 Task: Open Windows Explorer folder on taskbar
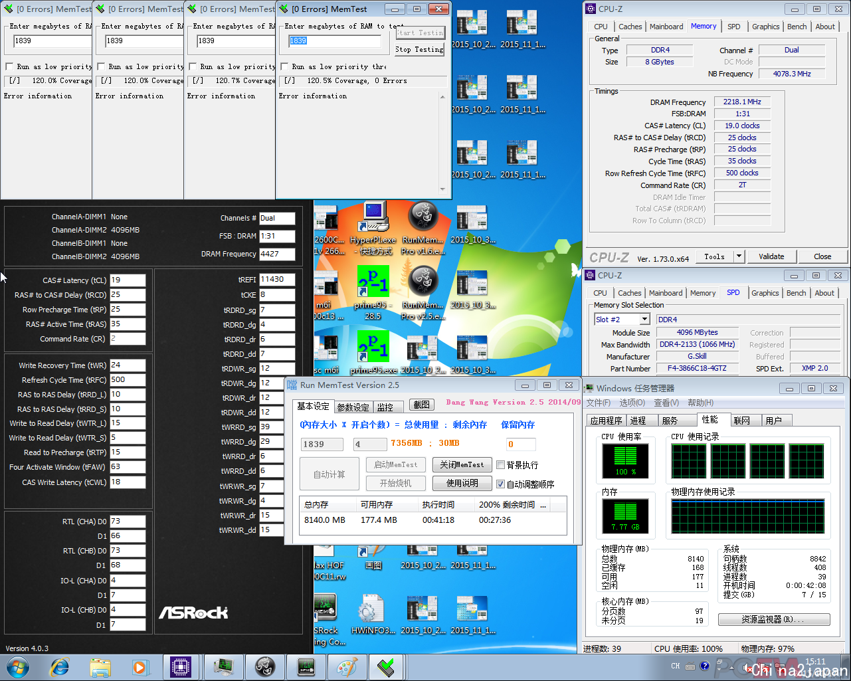pyautogui.click(x=100, y=667)
